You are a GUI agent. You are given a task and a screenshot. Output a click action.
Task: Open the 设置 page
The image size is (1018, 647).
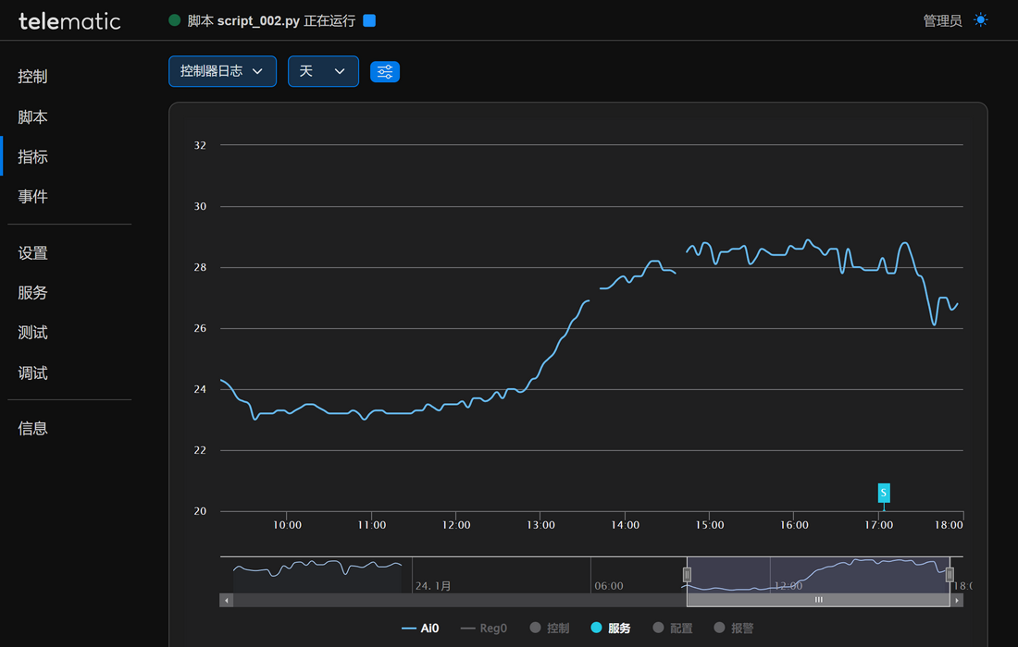[x=33, y=253]
